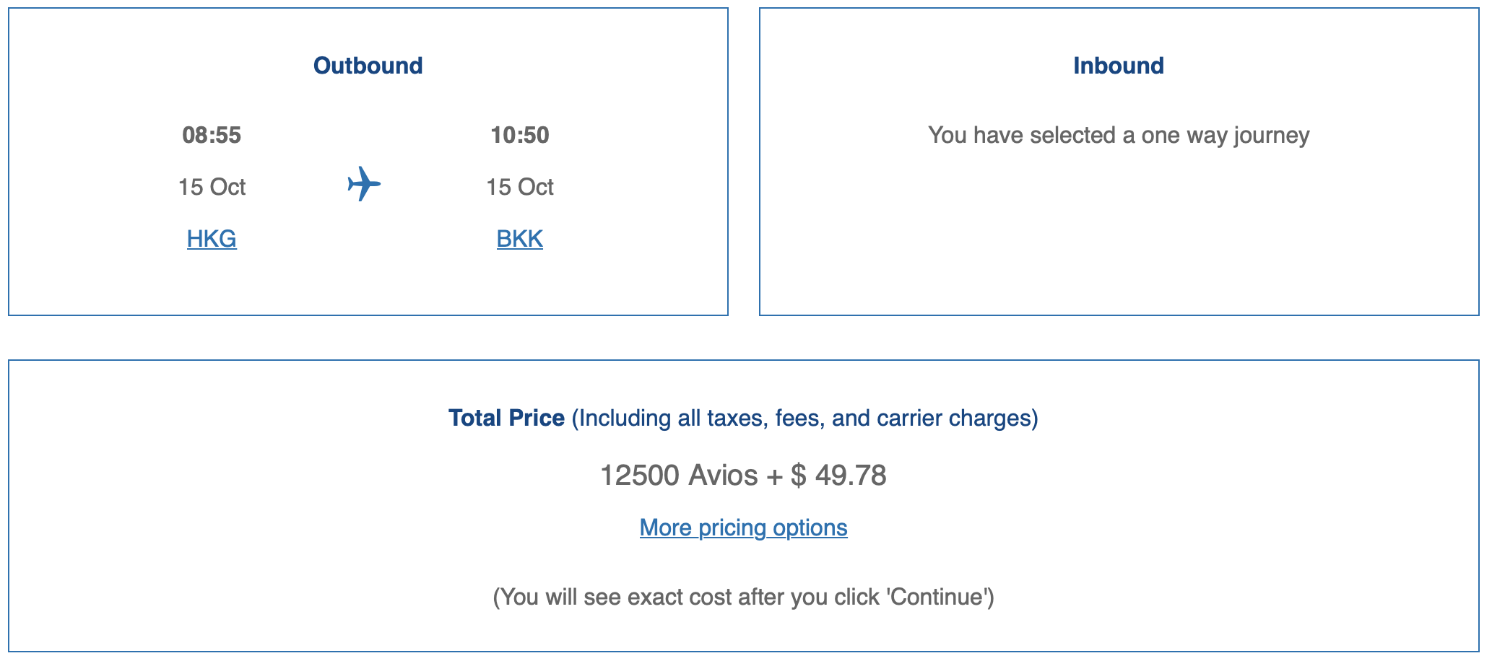Screen dimensions: 1492x661
Task: Click the 15 Oct arrival date
Action: click(519, 187)
